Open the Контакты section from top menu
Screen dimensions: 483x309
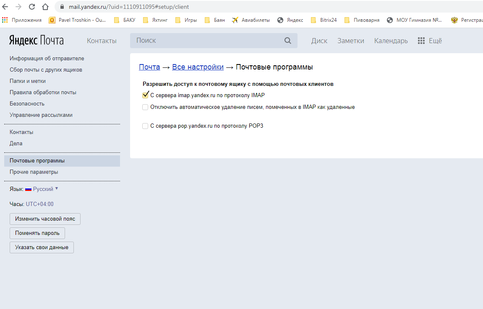[101, 41]
